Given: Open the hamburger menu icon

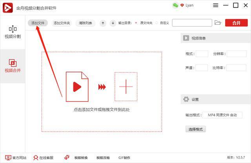Looking at the screenshot, I should tap(216, 5).
